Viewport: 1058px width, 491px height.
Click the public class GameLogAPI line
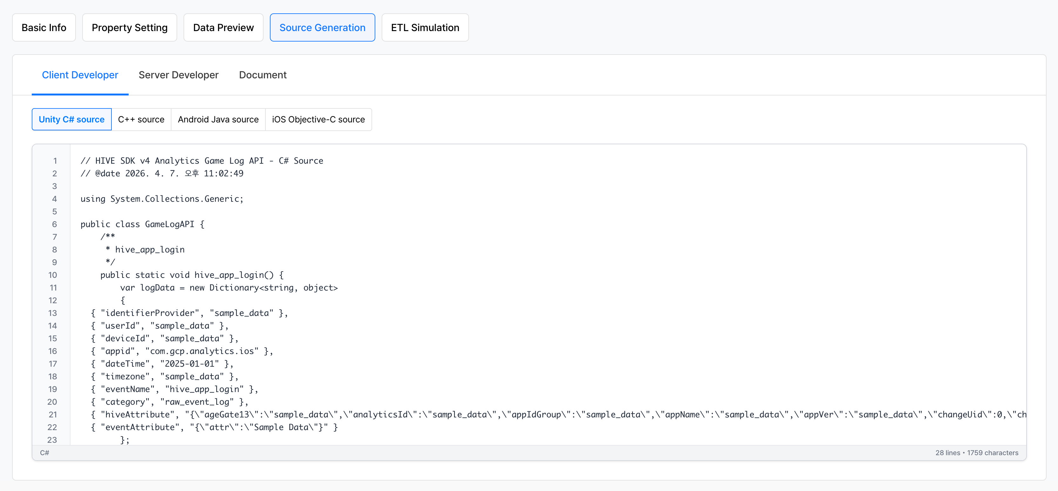[x=142, y=224]
